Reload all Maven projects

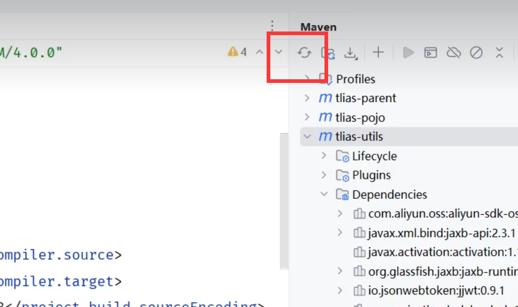[304, 52]
